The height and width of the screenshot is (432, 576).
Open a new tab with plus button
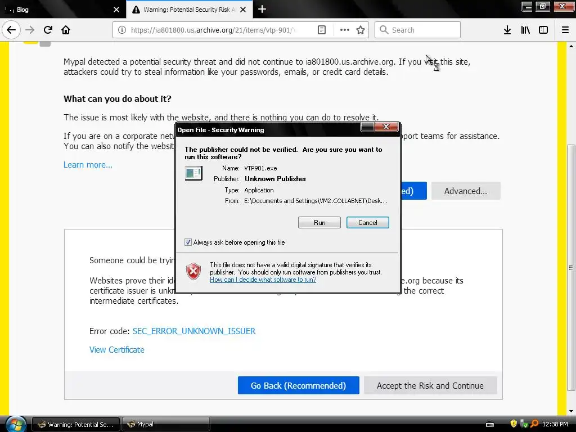262,9
